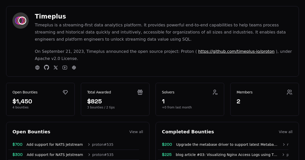Open the $300 NATS Jetstream bounty
This screenshot has width=305, height=160.
click(x=55, y=155)
